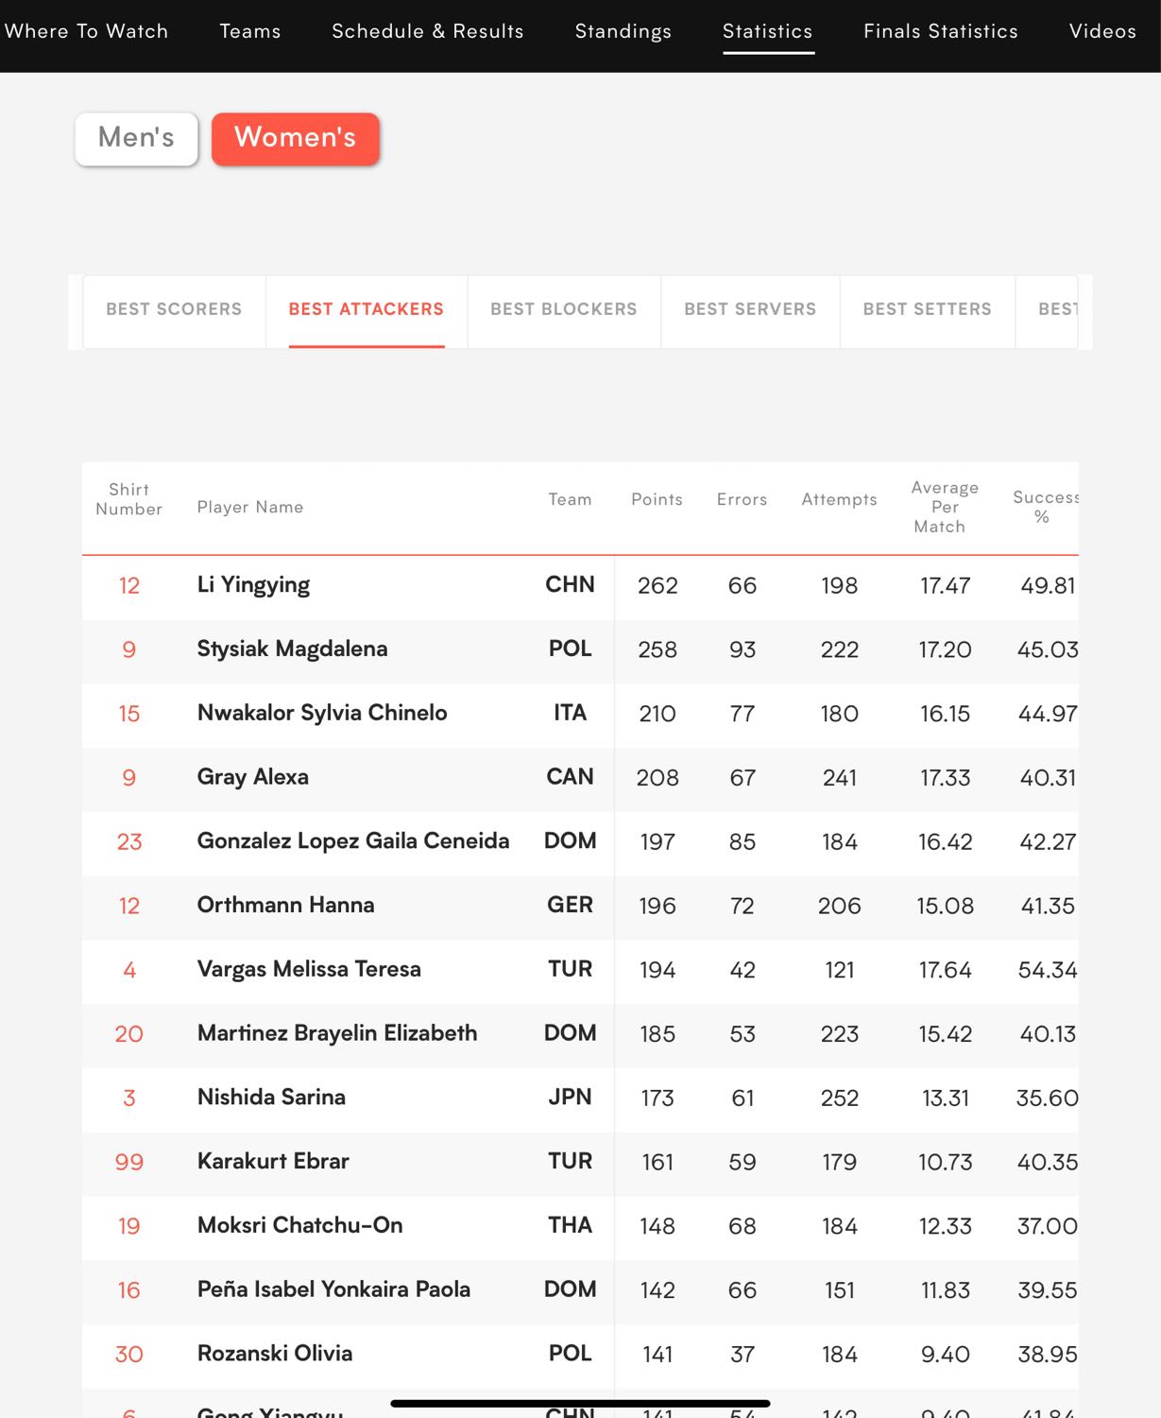
Task: Open player Orthmann Hanna
Action: (x=286, y=906)
